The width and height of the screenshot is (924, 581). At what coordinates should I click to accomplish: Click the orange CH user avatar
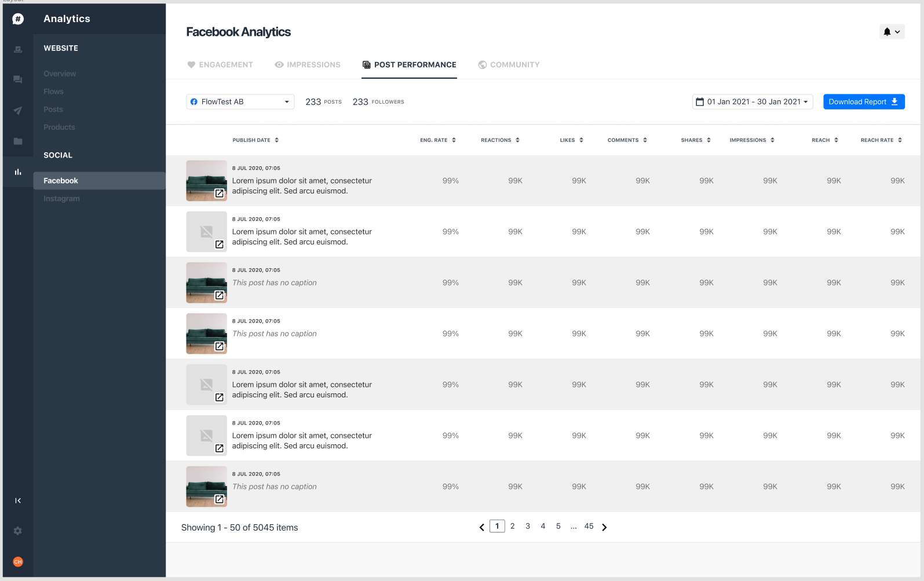[18, 562]
